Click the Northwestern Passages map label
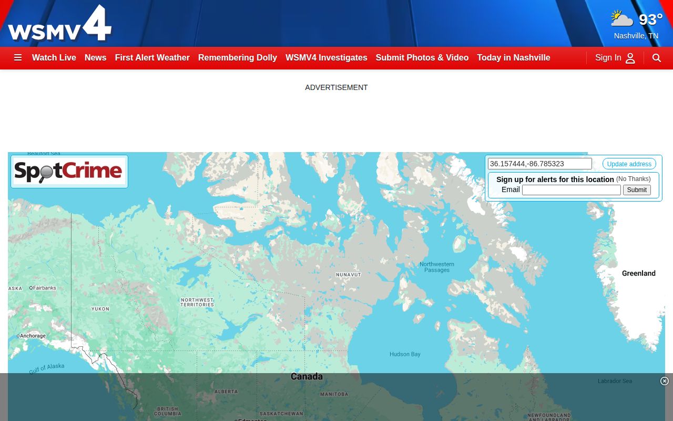Screen dimensions: 673x421 click(437, 267)
